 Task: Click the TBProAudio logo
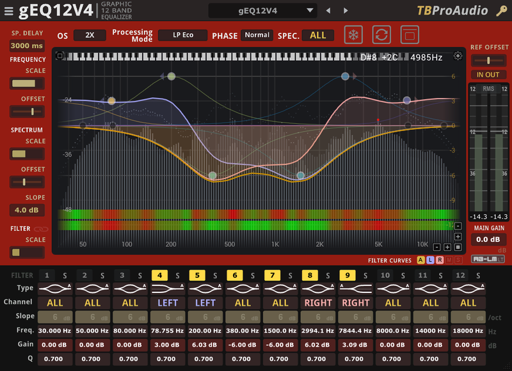(x=452, y=11)
